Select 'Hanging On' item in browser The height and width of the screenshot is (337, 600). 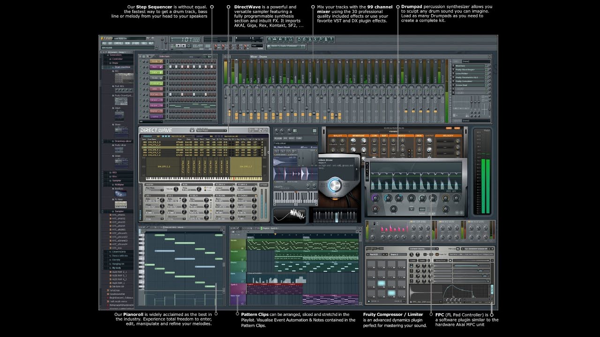[119, 264]
